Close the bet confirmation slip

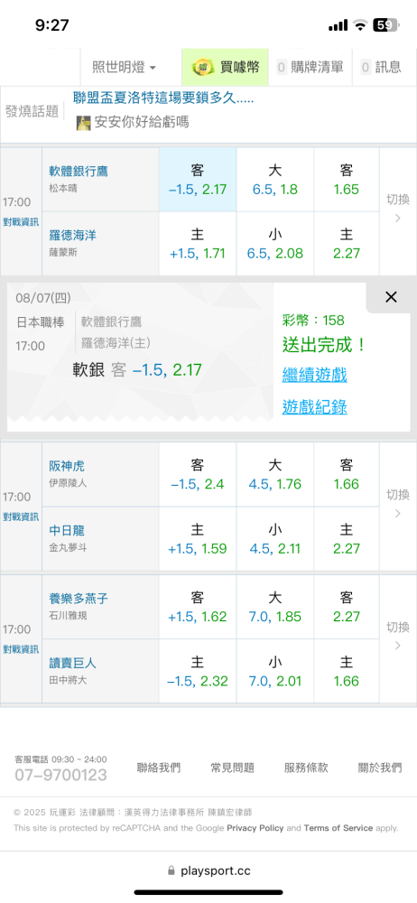coord(391,297)
